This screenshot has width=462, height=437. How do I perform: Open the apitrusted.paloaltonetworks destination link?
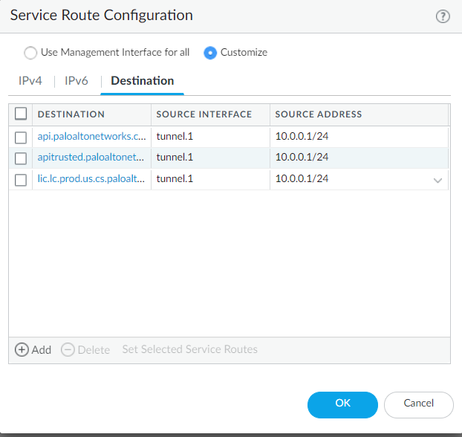pyautogui.click(x=91, y=158)
